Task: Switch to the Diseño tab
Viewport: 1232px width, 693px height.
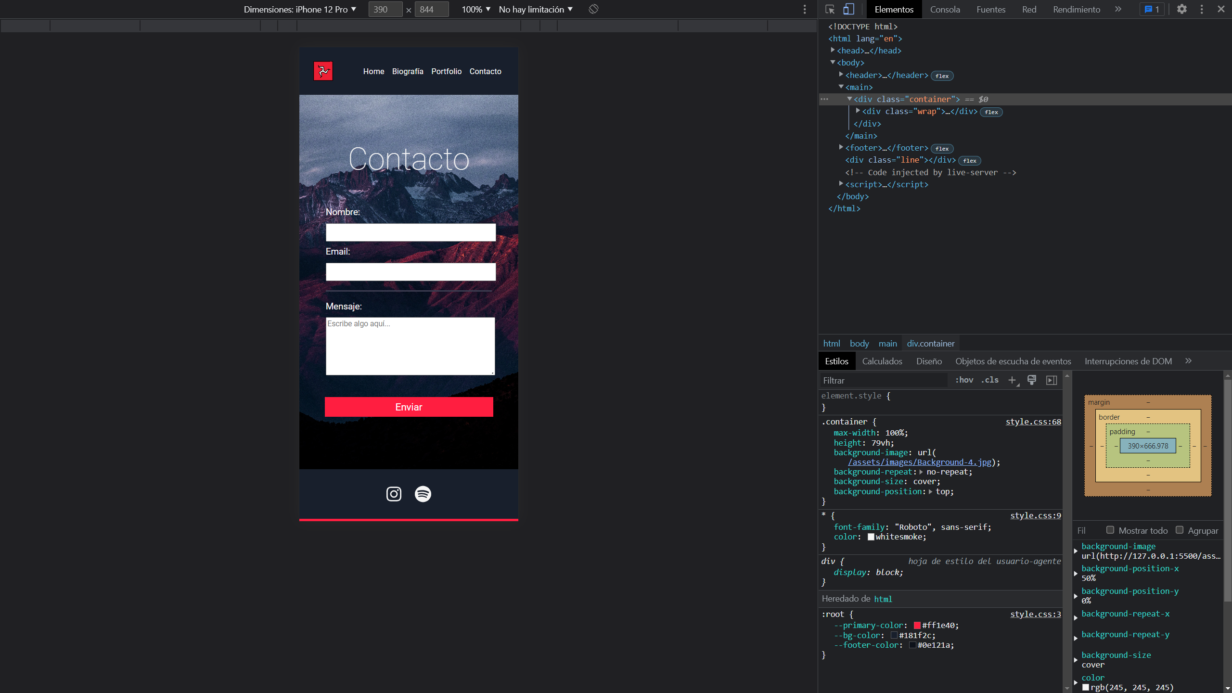Action: (929, 361)
